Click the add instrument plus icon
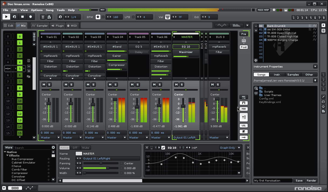Screen dimensions: 328x192 (256, 30)
